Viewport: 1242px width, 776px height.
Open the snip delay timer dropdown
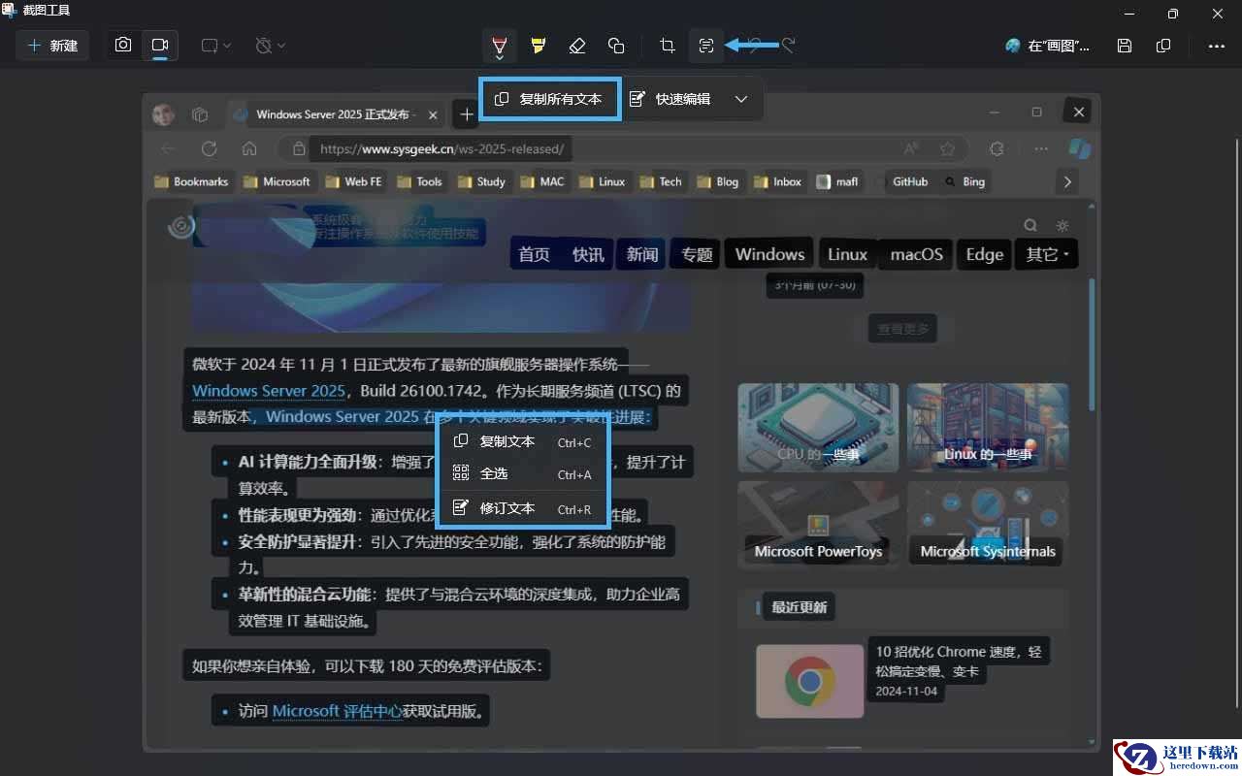pos(270,46)
